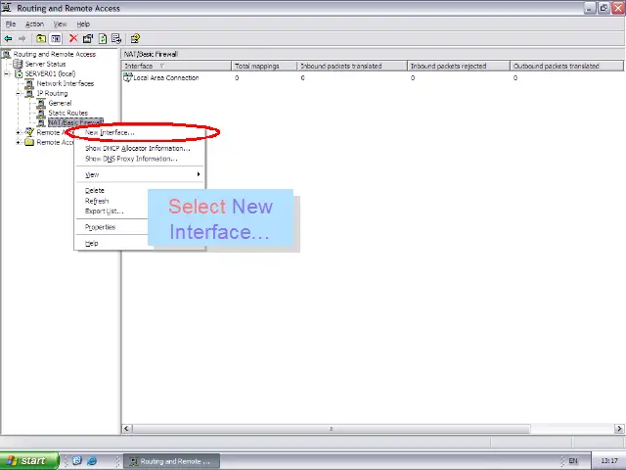Click the red X Delete toolbar icon

coord(73,38)
